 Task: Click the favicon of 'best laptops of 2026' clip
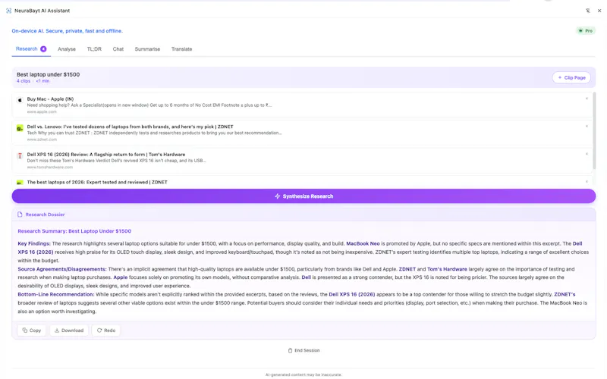point(20,183)
